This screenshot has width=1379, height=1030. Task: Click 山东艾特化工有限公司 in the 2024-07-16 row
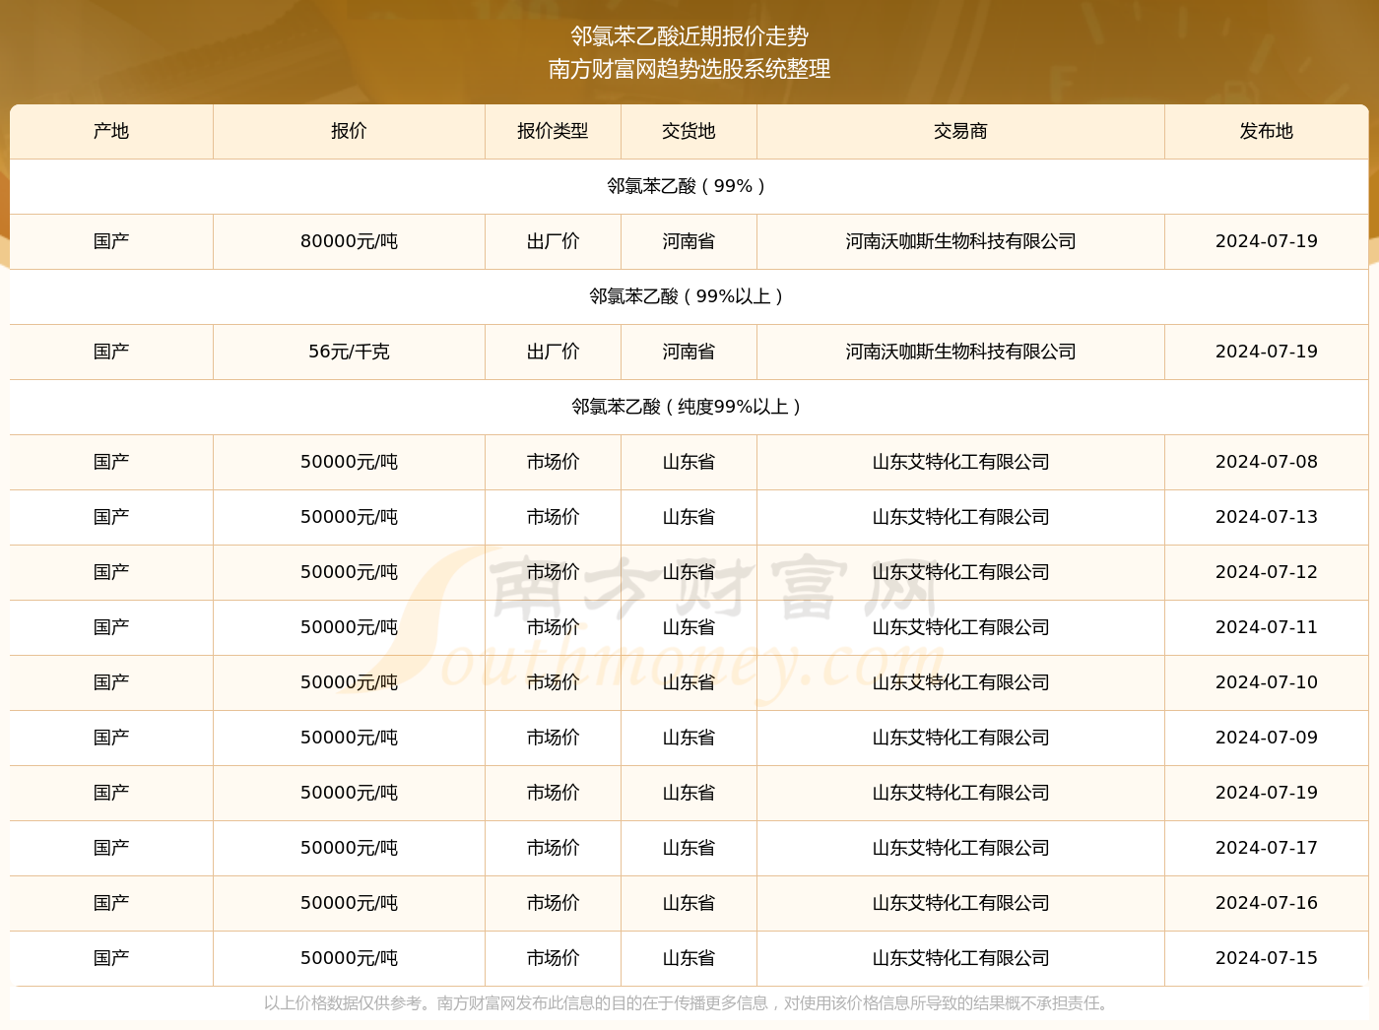tap(960, 903)
